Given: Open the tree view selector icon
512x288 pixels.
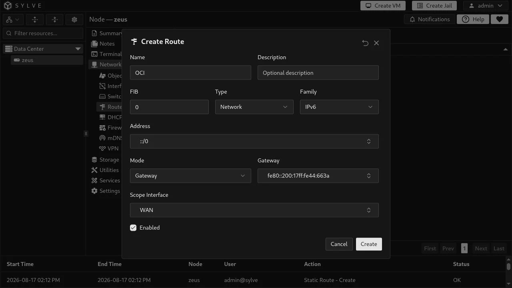Looking at the screenshot, I should coord(13,20).
